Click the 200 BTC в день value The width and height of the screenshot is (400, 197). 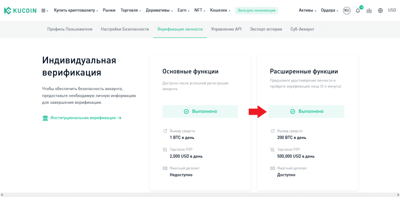click(x=291, y=138)
